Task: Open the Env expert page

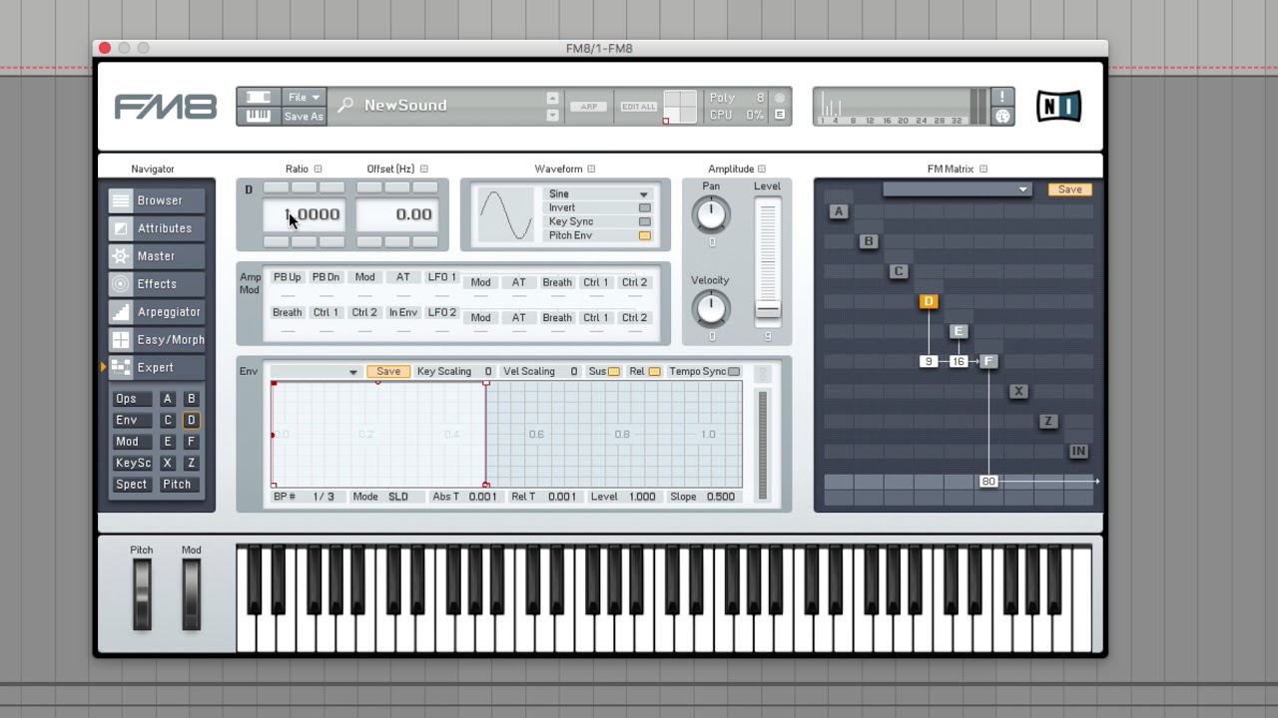Action: (131, 421)
